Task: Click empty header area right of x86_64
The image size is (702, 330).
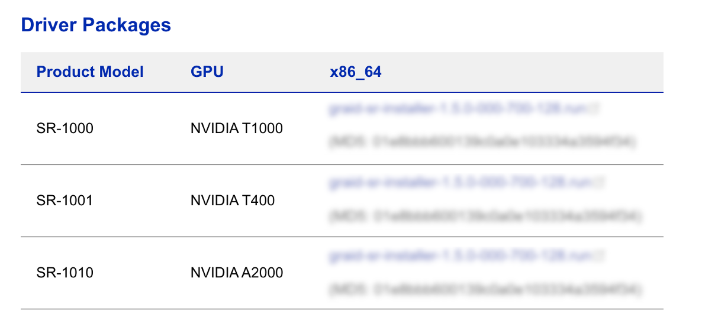Action: point(521,72)
